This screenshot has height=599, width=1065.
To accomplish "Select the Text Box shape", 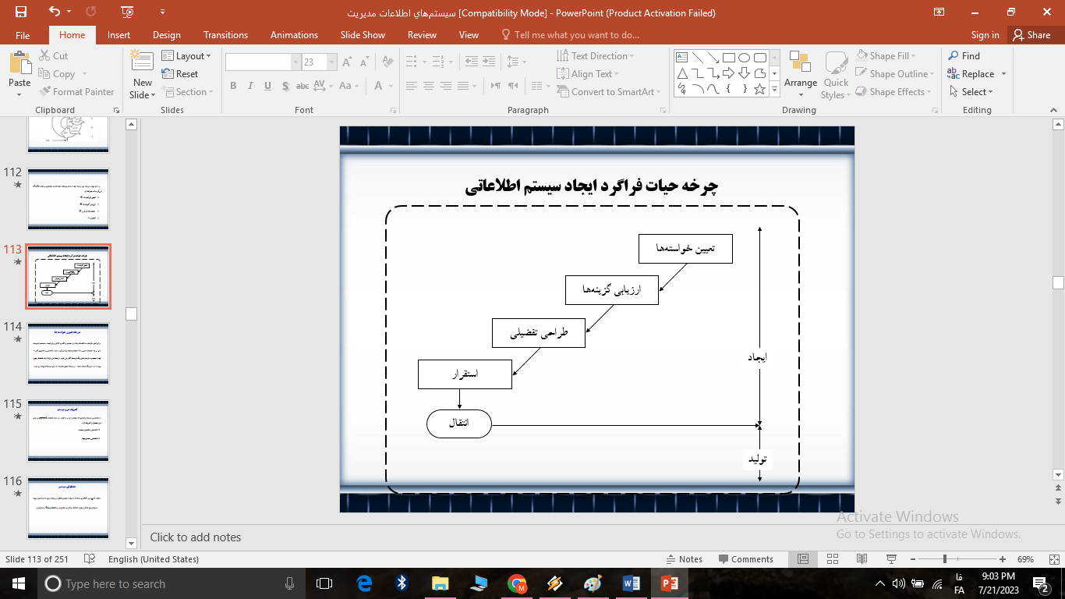I will (681, 58).
